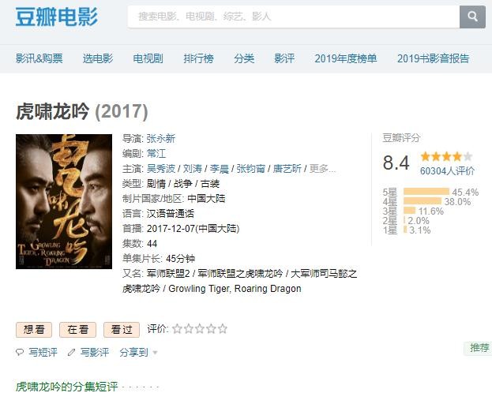The height and width of the screenshot is (404, 492).
Task: Mark the show as 想看
Action: (x=34, y=330)
